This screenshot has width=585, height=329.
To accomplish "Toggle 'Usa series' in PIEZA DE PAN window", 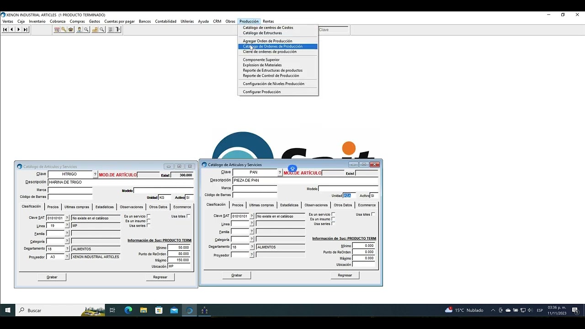I will [333, 224].
